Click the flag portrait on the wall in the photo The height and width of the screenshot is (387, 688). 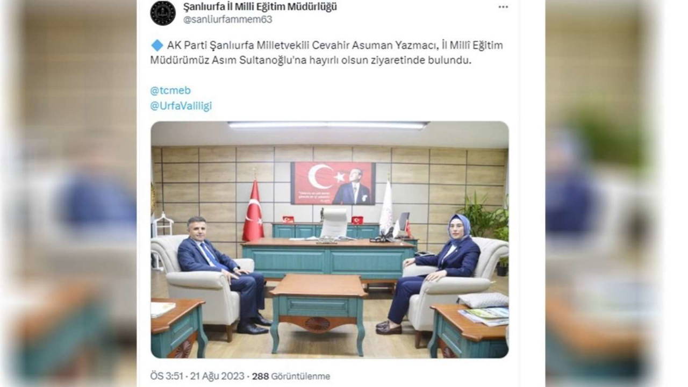click(333, 183)
